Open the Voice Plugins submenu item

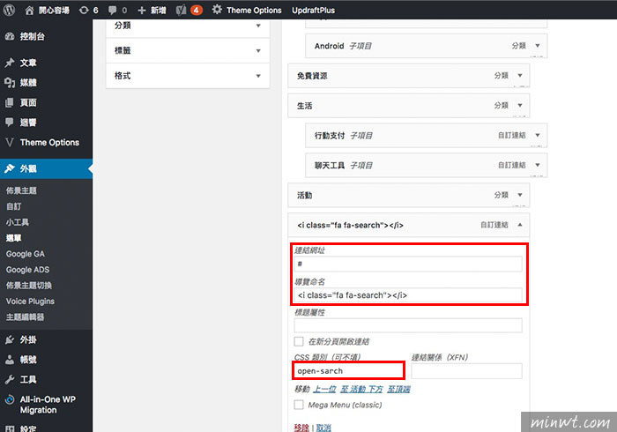point(30,302)
